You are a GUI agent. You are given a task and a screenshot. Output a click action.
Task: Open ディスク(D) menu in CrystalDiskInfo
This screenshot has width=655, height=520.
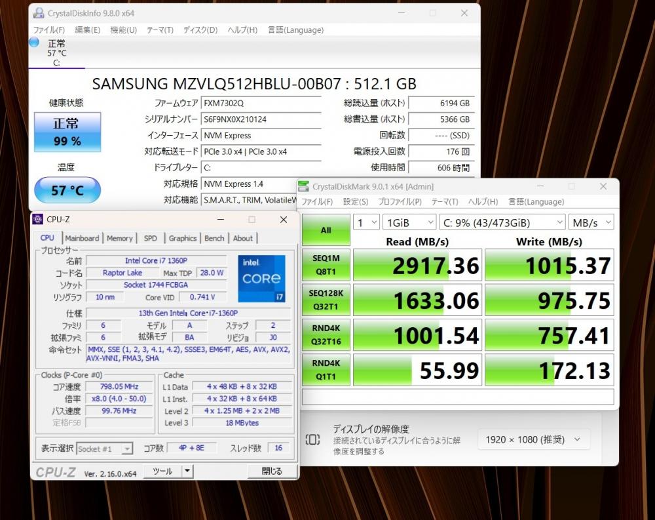click(200, 30)
